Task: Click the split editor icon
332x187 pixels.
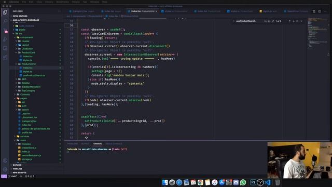Action: tap(320, 11)
